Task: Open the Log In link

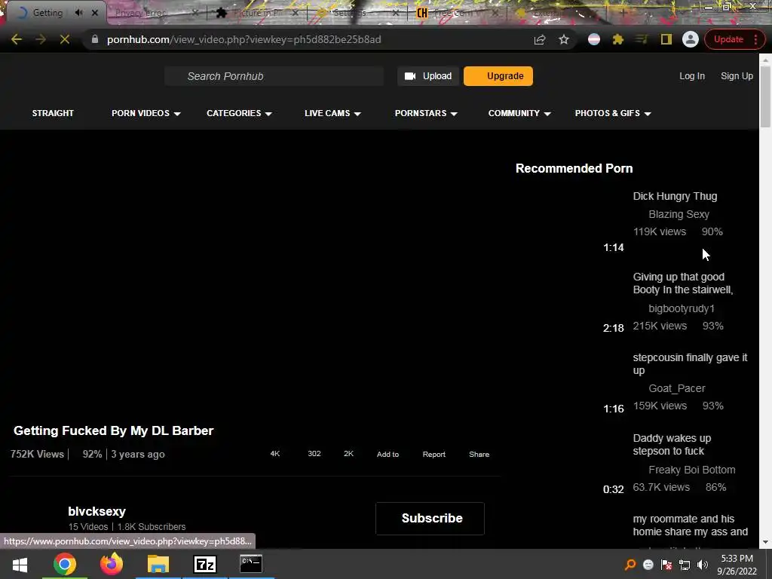Action: click(x=692, y=76)
